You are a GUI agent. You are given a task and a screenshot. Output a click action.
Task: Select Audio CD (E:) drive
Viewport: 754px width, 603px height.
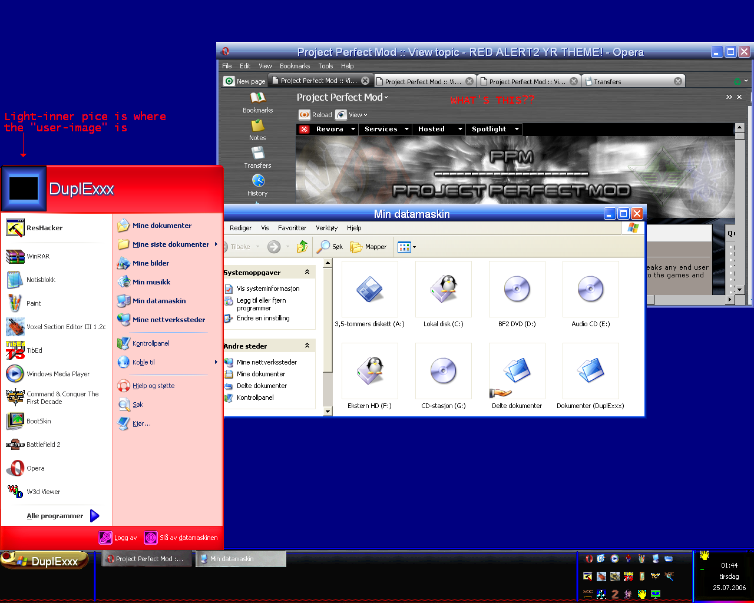(591, 296)
